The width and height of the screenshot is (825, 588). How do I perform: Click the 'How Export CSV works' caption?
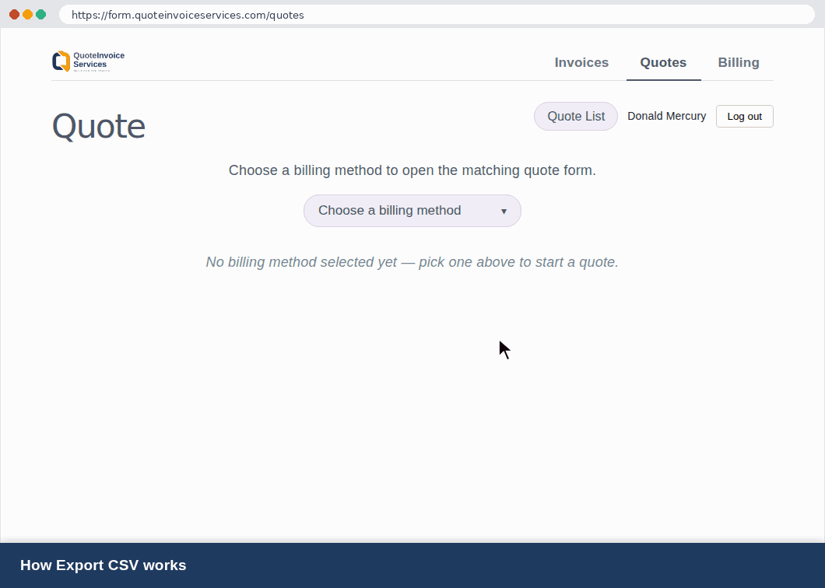pos(103,565)
